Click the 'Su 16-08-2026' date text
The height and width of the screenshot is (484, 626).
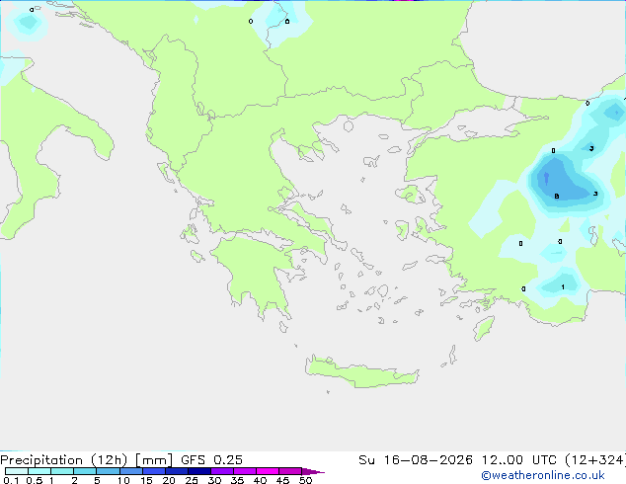pyautogui.click(x=416, y=460)
